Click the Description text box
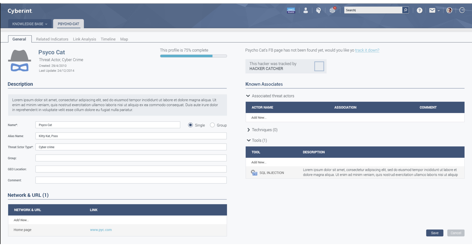472x247 pixels. point(117,105)
